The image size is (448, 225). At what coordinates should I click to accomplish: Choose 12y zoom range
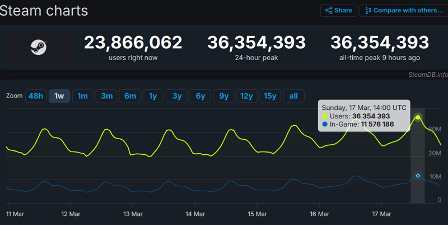247,96
